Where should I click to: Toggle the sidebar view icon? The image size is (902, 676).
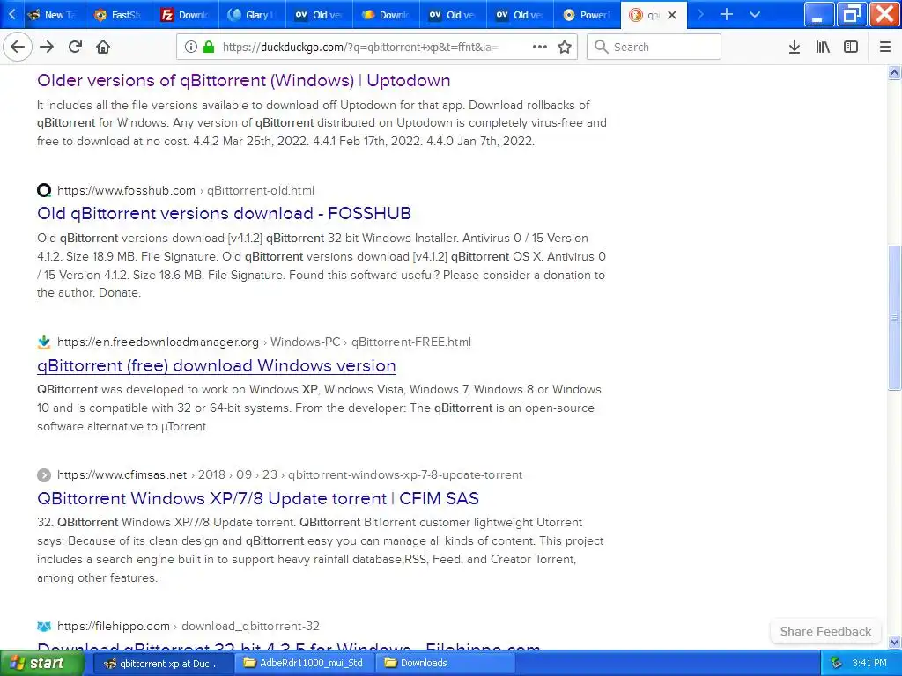click(x=851, y=48)
